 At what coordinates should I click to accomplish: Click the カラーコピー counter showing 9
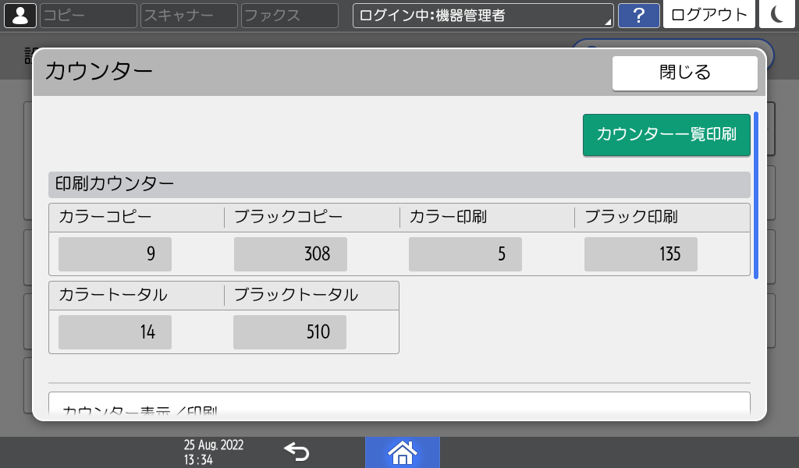[x=114, y=253]
